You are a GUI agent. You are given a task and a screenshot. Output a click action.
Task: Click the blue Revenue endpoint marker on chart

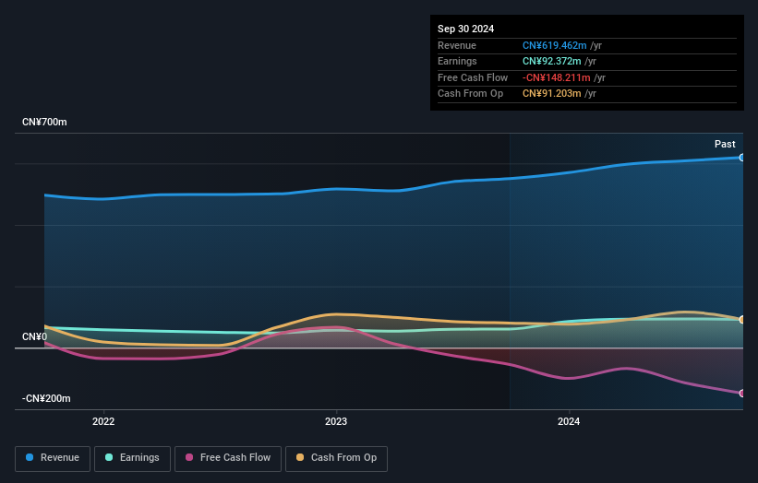click(x=742, y=158)
